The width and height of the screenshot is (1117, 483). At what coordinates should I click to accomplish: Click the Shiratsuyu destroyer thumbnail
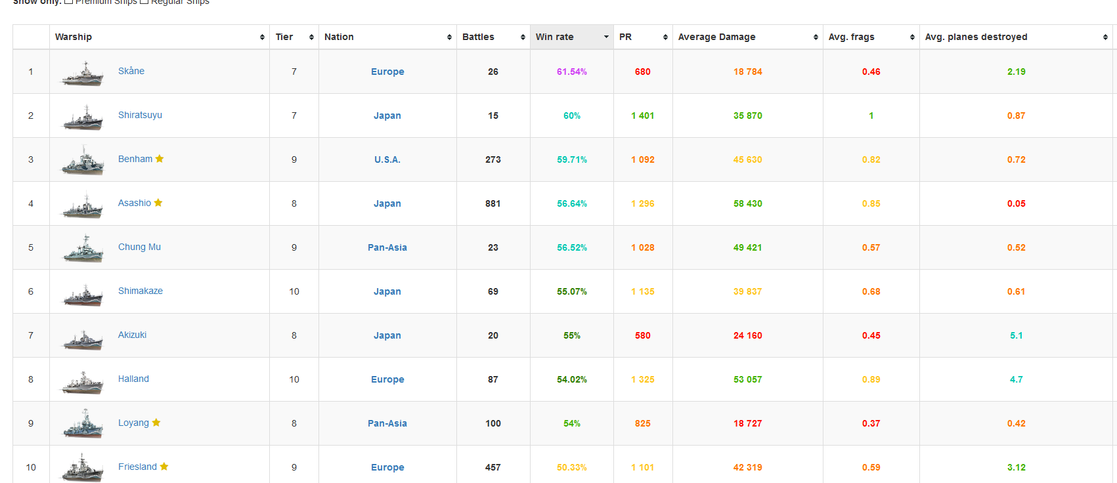(x=83, y=117)
